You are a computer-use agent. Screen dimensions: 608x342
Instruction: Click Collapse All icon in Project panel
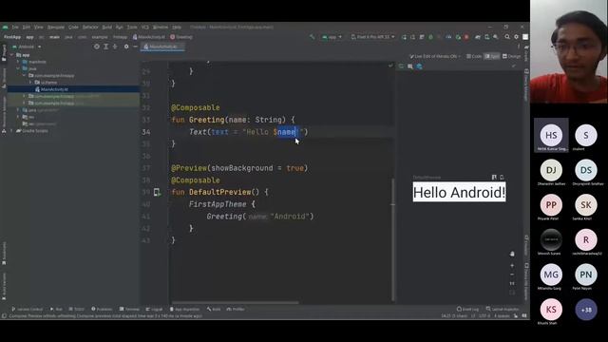pyautogui.click(x=115, y=47)
